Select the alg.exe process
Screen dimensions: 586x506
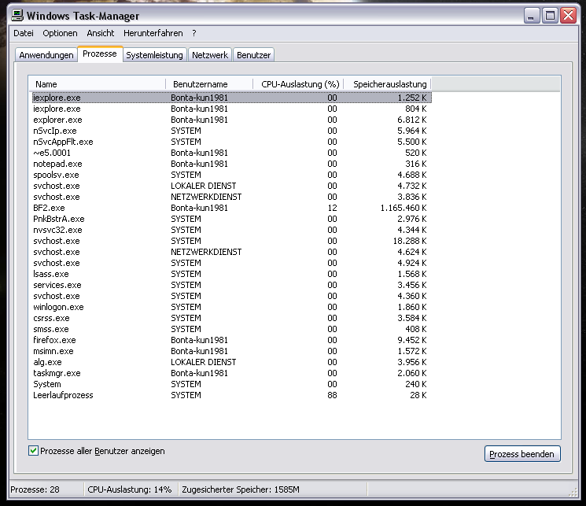click(x=232, y=363)
